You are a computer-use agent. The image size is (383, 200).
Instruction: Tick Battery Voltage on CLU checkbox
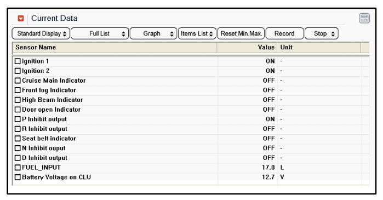(18, 178)
